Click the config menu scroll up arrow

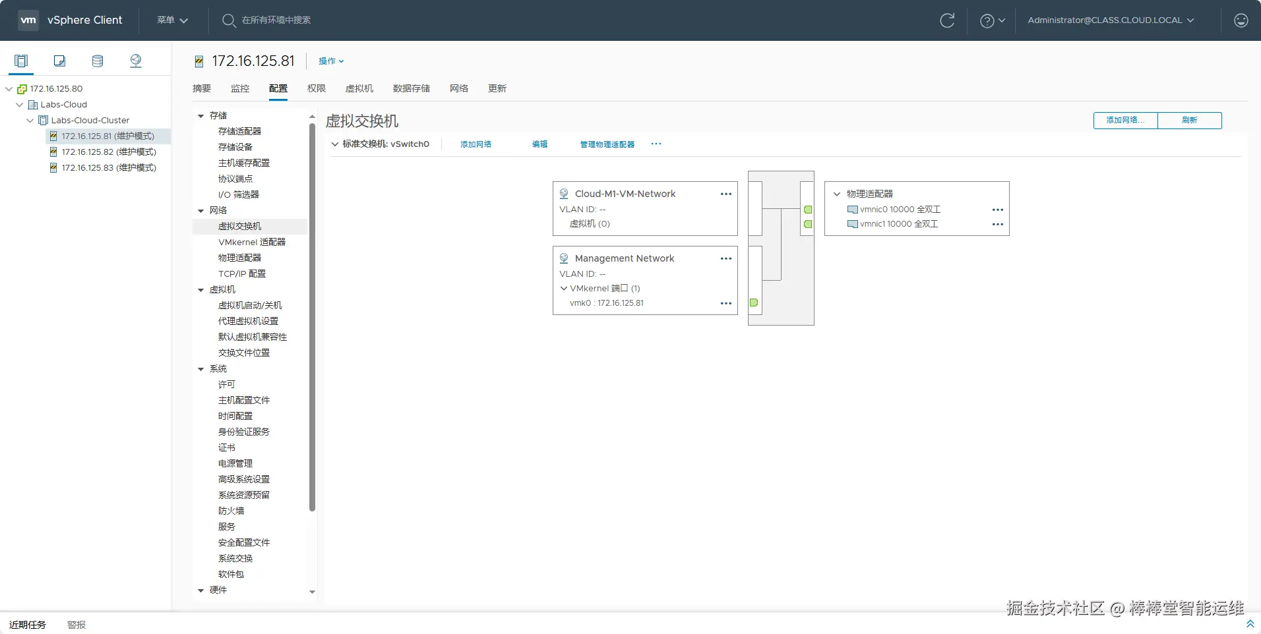pos(312,117)
